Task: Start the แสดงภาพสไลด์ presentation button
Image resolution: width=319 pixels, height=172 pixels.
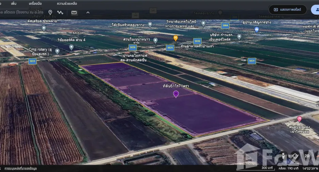Action: pos(288,10)
